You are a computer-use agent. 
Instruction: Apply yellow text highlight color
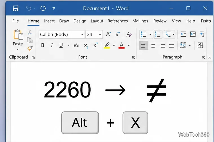point(107,45)
